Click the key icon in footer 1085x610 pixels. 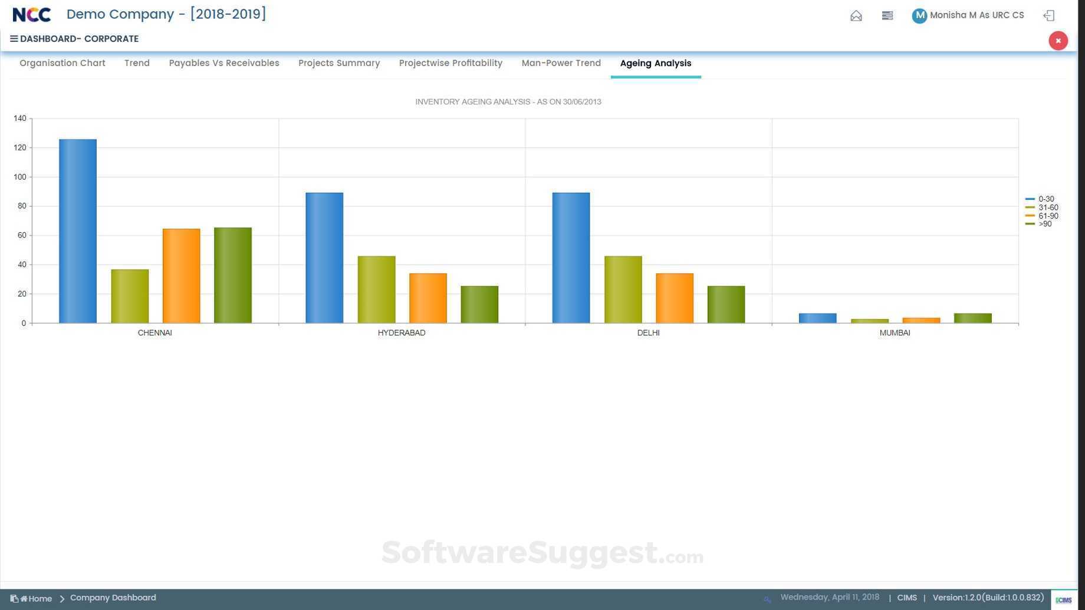[767, 599]
